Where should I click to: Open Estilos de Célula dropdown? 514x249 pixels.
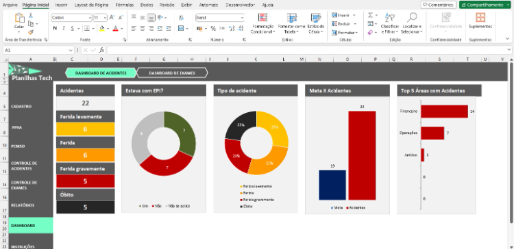pos(316,23)
